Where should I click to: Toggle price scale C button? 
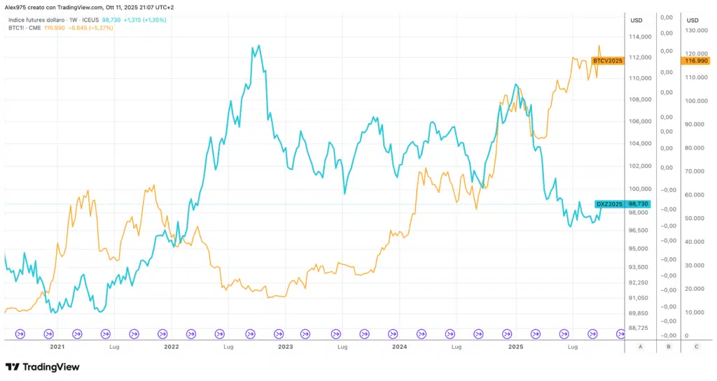695,347
